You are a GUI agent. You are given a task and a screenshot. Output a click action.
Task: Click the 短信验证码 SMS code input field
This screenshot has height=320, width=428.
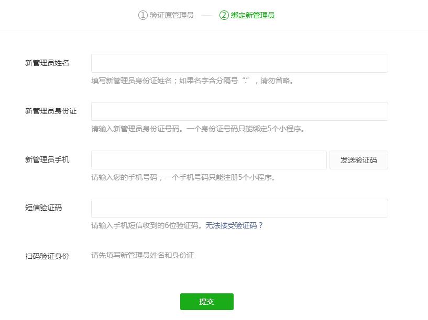239,208
